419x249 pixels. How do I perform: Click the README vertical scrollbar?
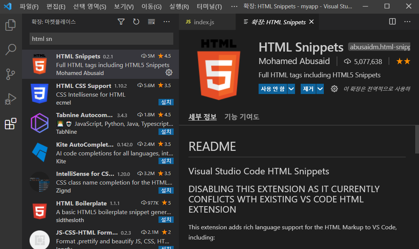point(417,139)
